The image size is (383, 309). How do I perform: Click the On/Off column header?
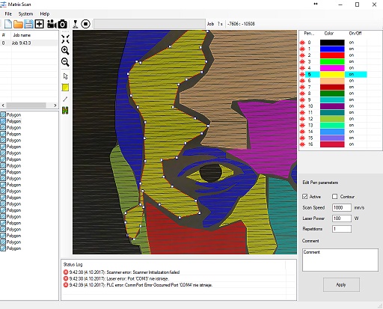pyautogui.click(x=355, y=34)
